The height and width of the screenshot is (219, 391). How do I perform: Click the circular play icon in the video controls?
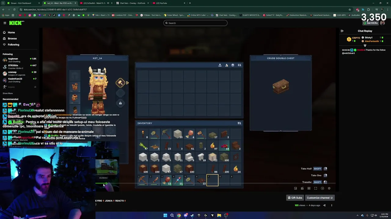pyautogui.click(x=322, y=188)
